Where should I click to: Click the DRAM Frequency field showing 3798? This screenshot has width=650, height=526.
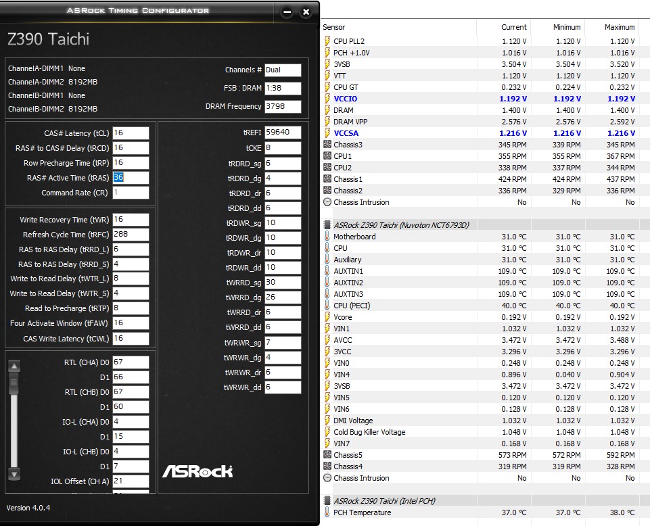283,107
